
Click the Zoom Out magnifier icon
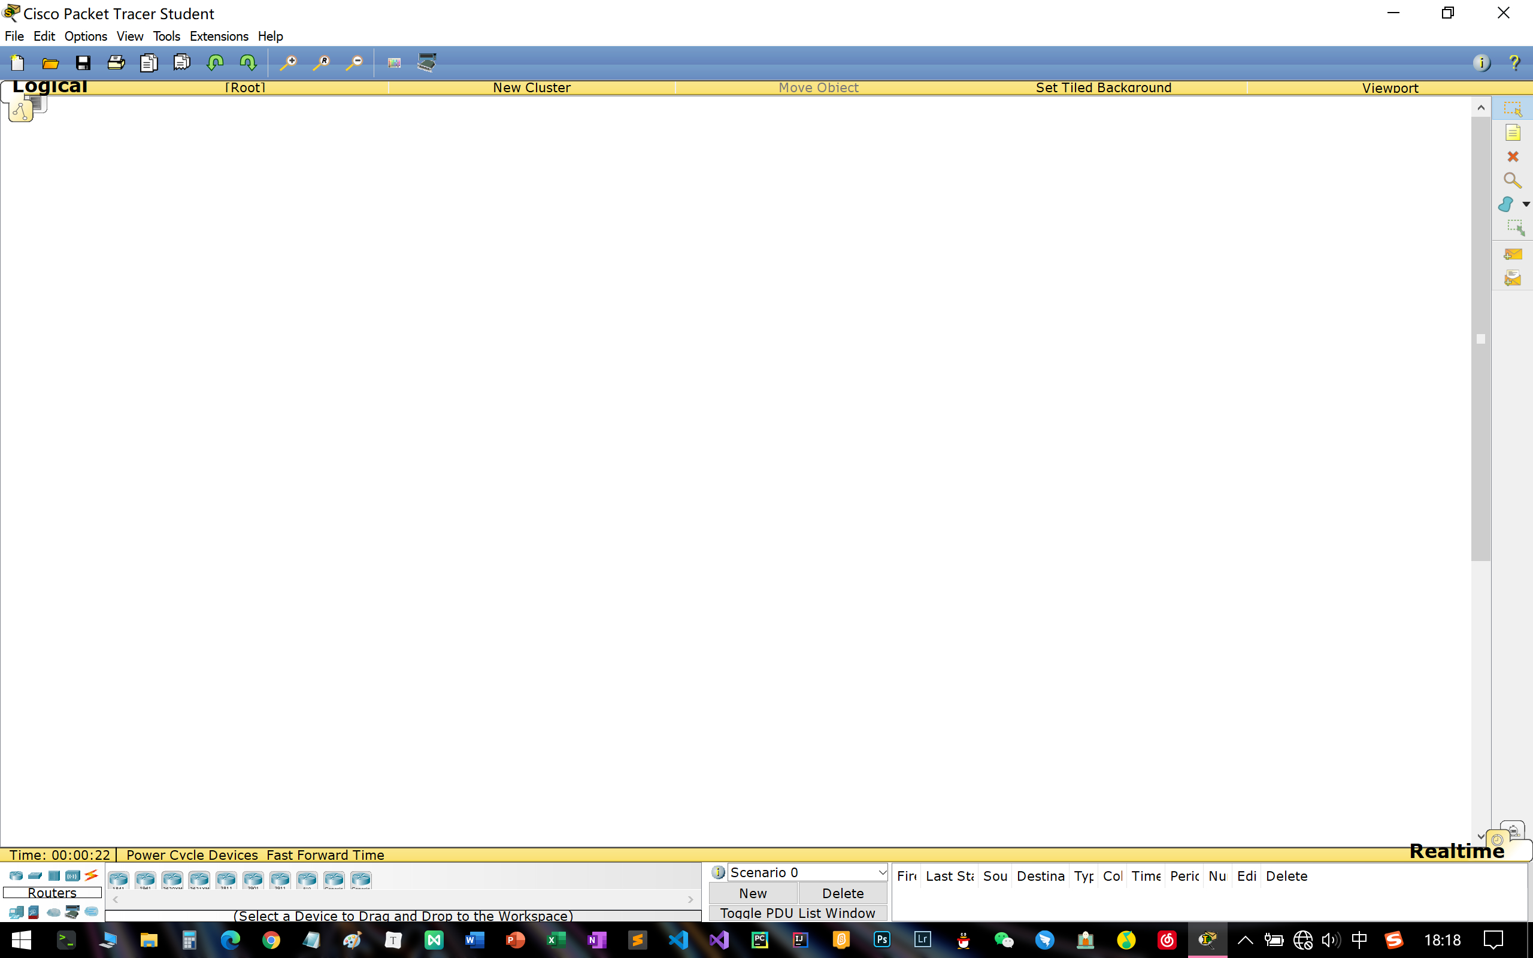point(354,63)
